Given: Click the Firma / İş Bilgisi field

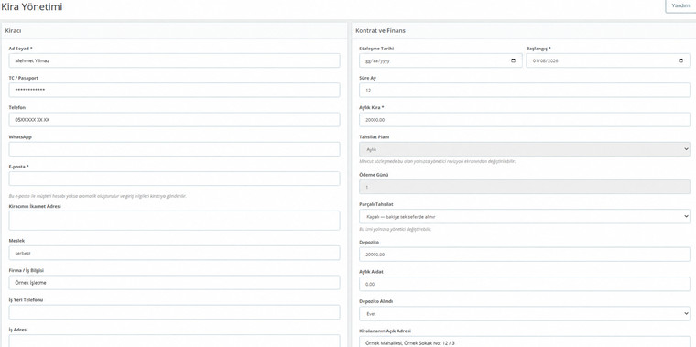Looking at the screenshot, I should pos(174,283).
